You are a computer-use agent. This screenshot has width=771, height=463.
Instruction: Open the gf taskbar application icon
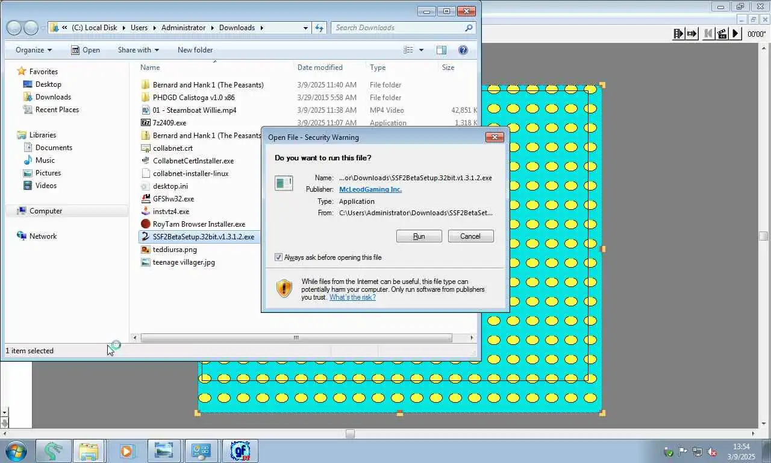pyautogui.click(x=241, y=451)
